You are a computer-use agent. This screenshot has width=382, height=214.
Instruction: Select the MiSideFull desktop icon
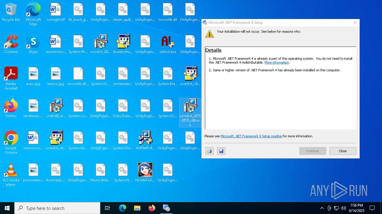click(145, 173)
